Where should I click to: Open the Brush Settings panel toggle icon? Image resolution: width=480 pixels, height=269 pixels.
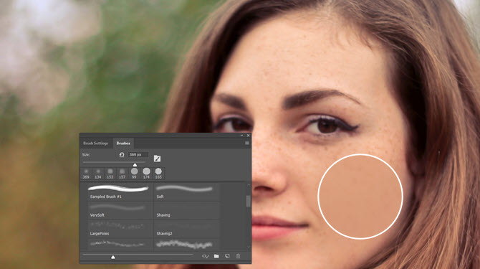point(157,159)
